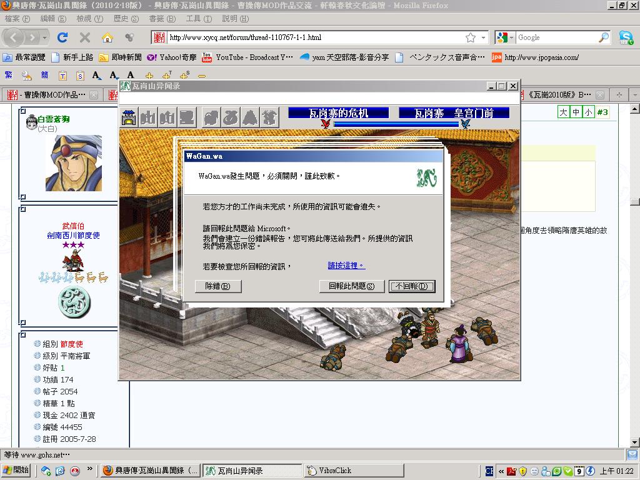Viewport: 640px width, 480px height.
Task: Close the 曹操傳MOD作品 tab
Action: [94, 95]
